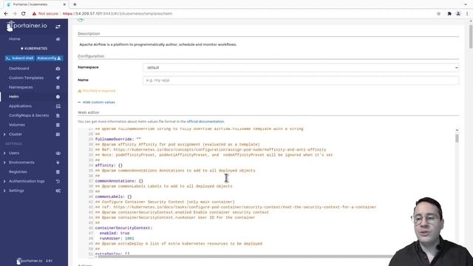The width and height of the screenshot is (473, 266).
Task: Click the editor vertical scrollbar thumb
Action: (457, 138)
